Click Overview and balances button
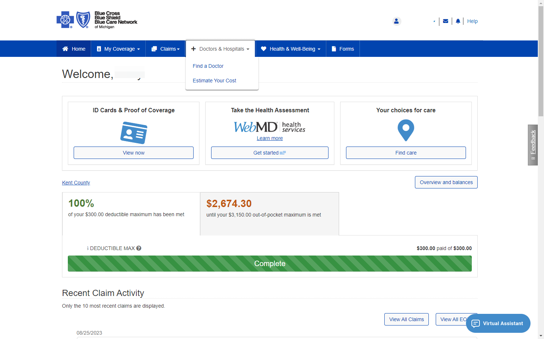The height and width of the screenshot is (339, 544). click(x=446, y=182)
